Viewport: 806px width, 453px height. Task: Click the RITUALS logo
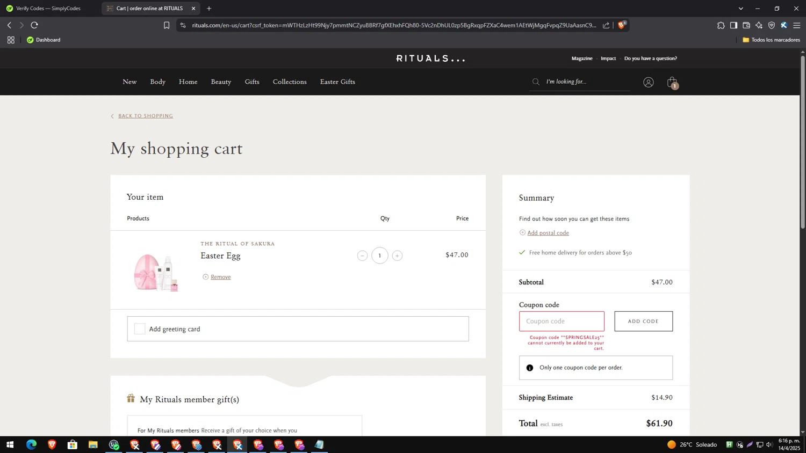[431, 58]
